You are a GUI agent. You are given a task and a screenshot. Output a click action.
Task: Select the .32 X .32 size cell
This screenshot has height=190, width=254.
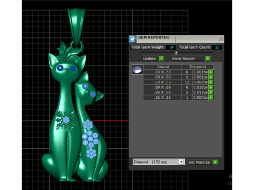coord(162,98)
